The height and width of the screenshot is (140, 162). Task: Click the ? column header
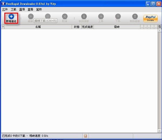(x=3, y=27)
